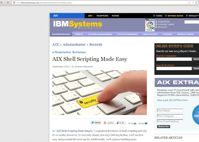
Task: Bookmark page with the star icon
Action: 189,2
